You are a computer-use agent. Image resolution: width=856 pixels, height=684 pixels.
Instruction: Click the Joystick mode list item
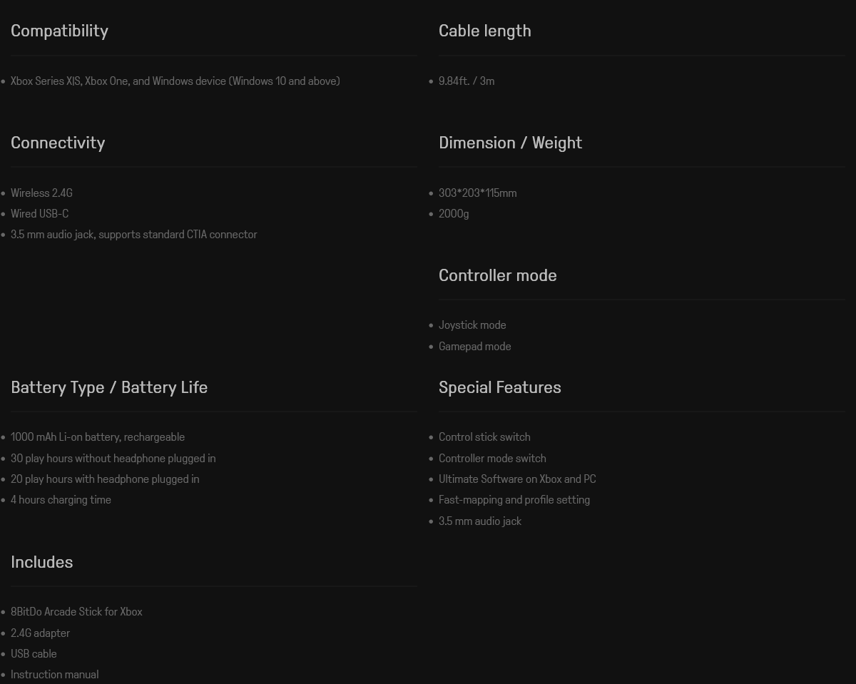click(472, 325)
